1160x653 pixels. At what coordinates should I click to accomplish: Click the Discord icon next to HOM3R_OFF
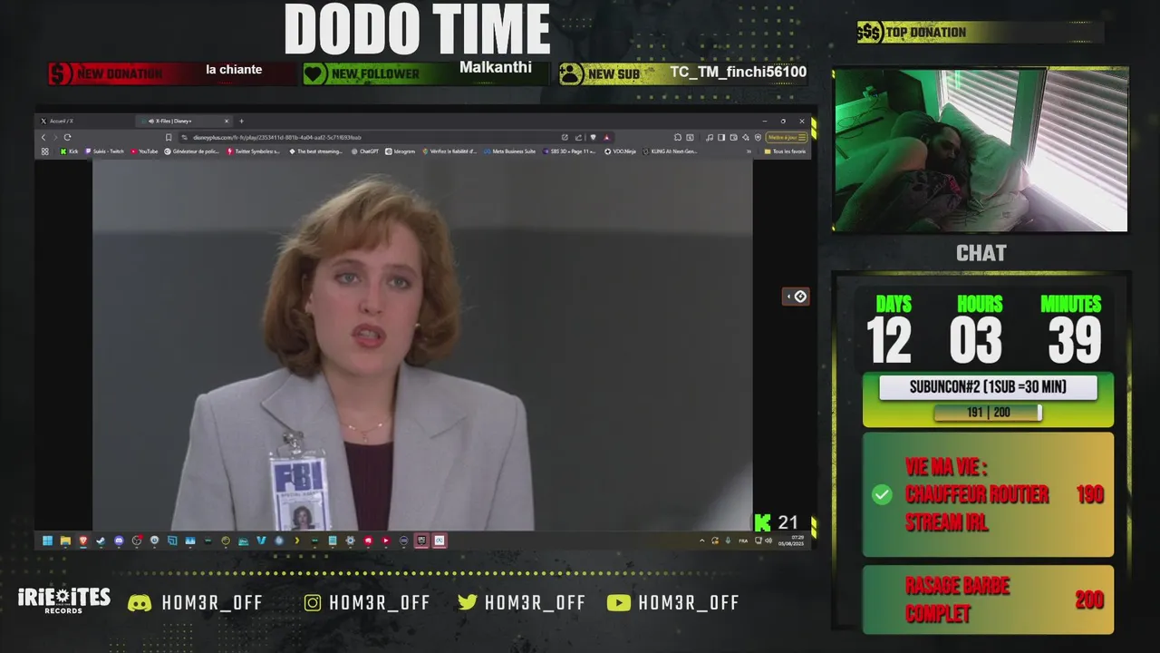tap(140, 603)
